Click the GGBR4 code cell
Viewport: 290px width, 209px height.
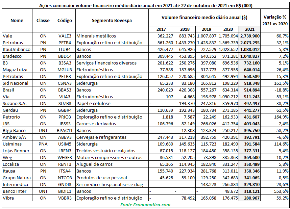pos(65,110)
